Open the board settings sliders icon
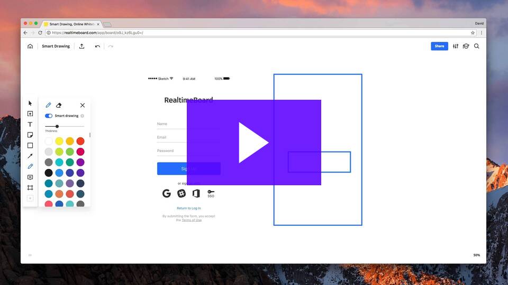Image resolution: width=508 pixels, height=285 pixels. pos(456,46)
